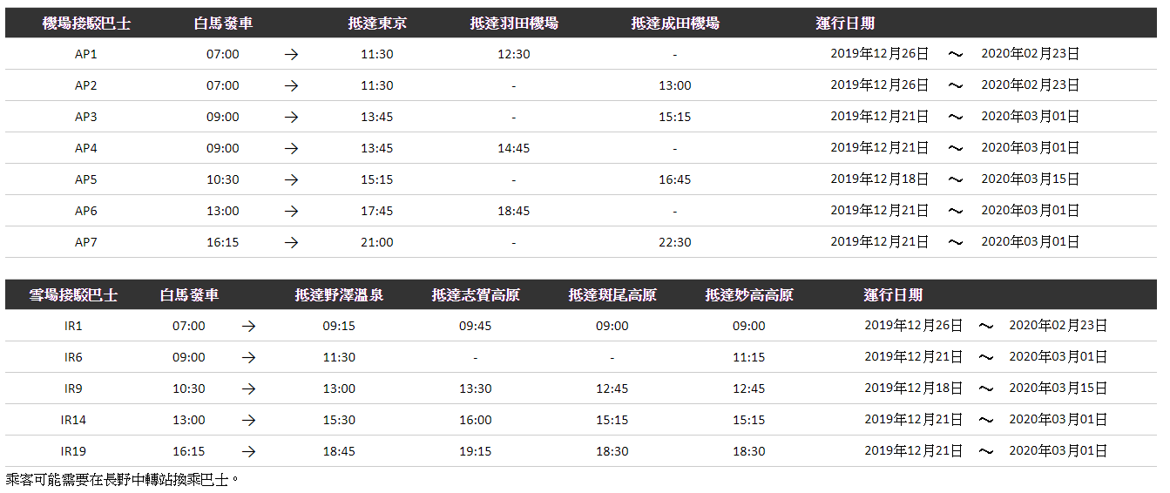Click the arrow icon in the IR1 row
The height and width of the screenshot is (493, 1170).
(x=249, y=326)
